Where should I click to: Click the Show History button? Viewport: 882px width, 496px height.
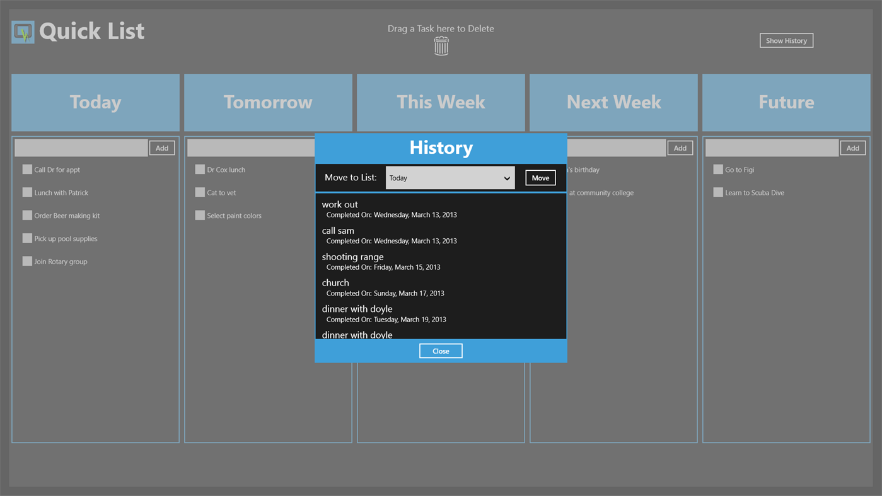click(786, 40)
